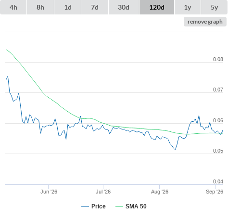Viewport: 228px width, 219px height.
Task: View the 5y price history
Action: click(214, 7)
